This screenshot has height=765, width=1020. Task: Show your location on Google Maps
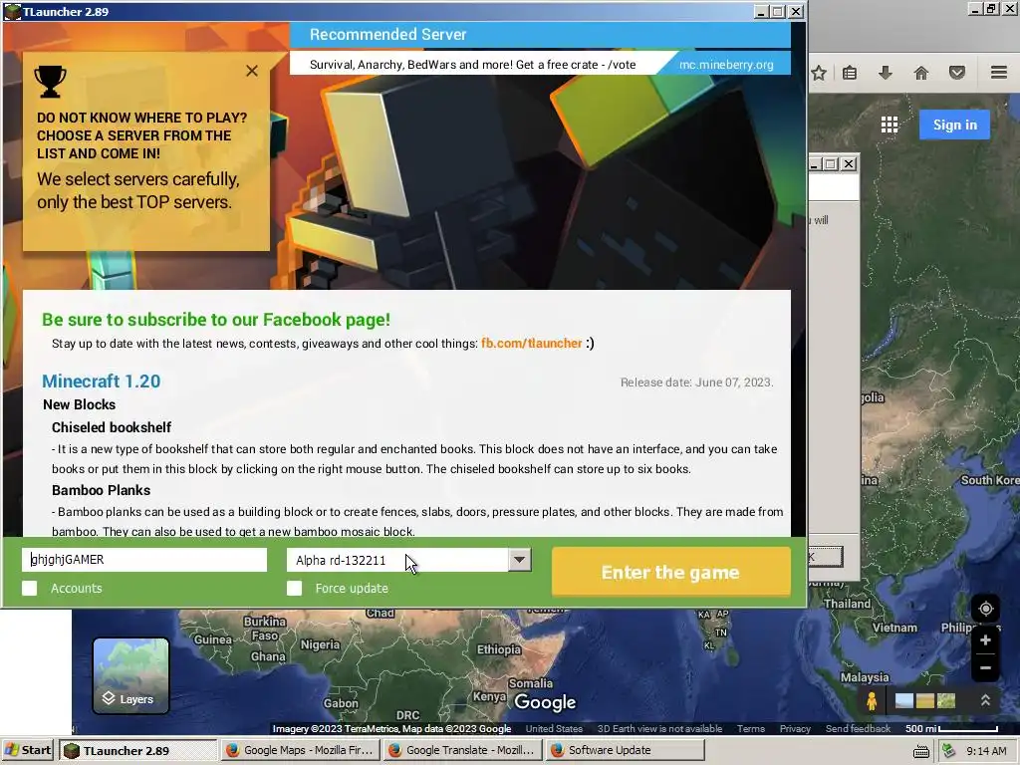tap(985, 609)
